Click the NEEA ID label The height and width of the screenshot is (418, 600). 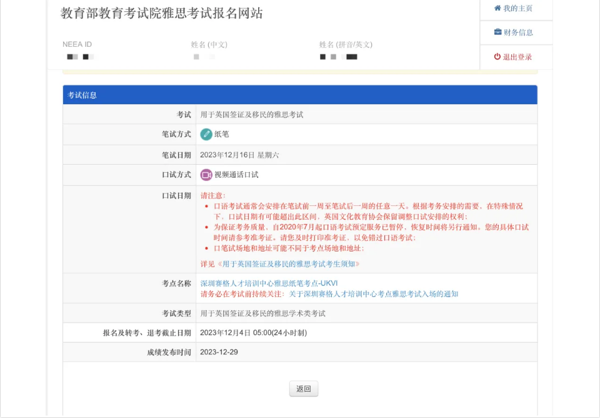click(77, 44)
